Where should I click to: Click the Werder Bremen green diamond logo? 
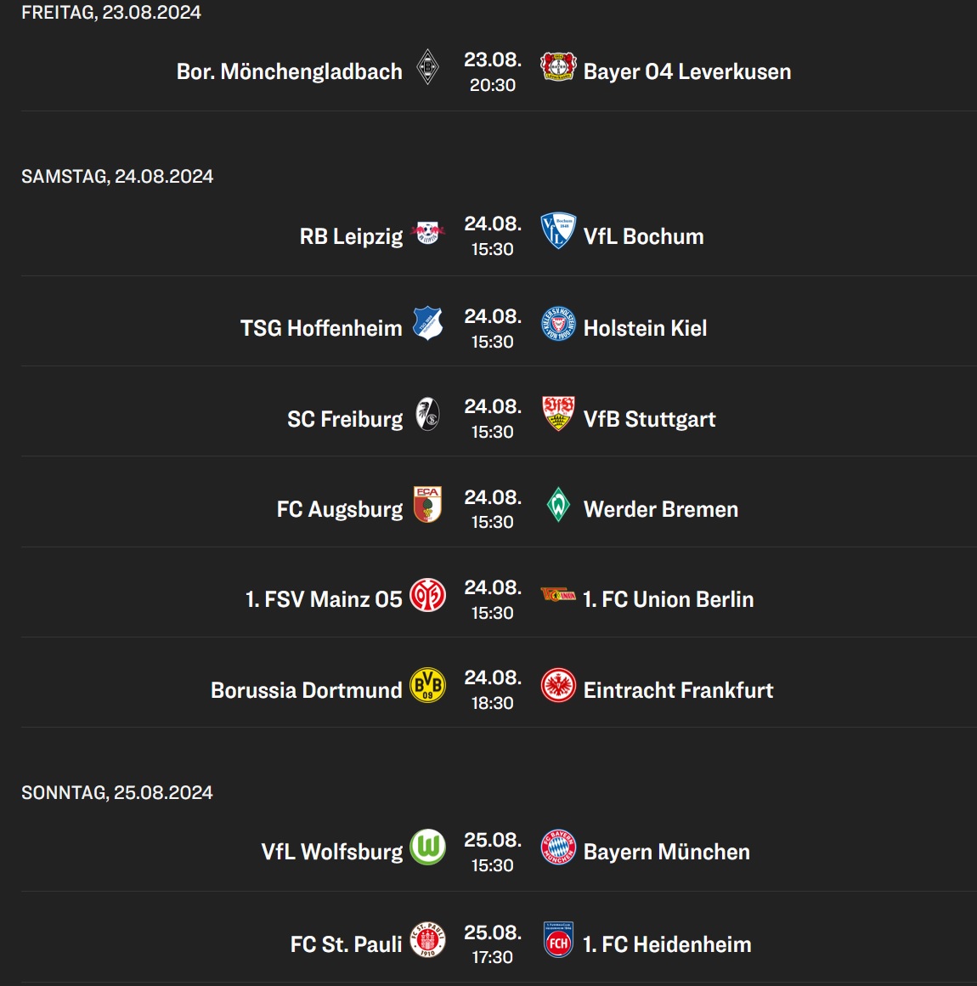[557, 504]
